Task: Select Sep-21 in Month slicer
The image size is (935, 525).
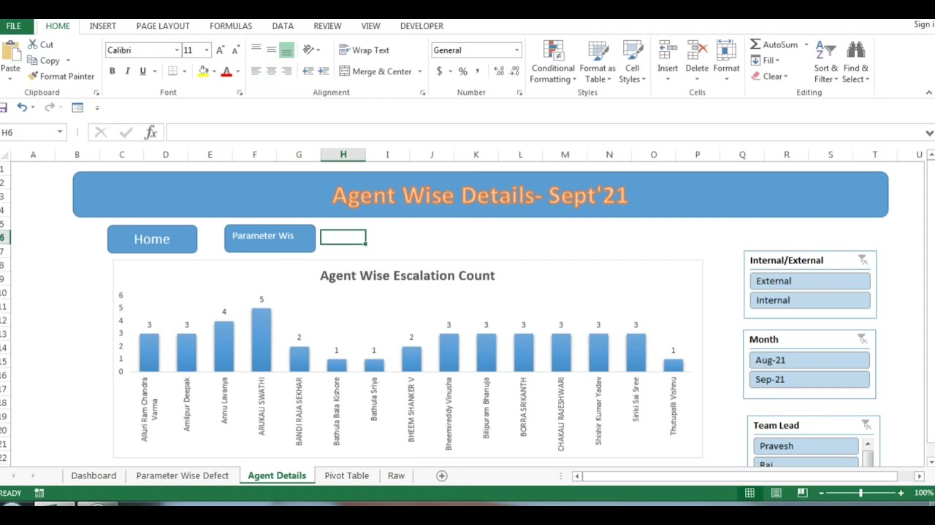Action: (809, 379)
